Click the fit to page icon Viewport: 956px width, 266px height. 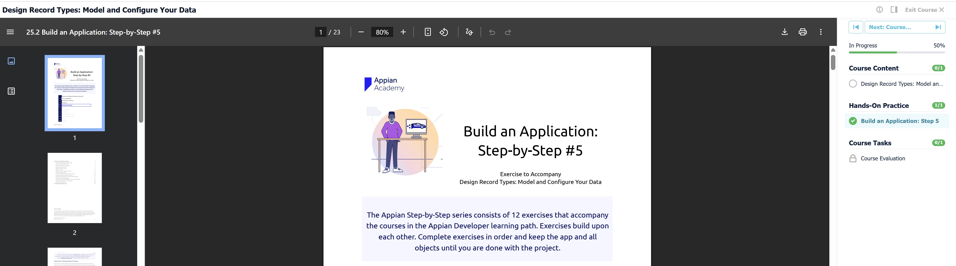tap(428, 32)
